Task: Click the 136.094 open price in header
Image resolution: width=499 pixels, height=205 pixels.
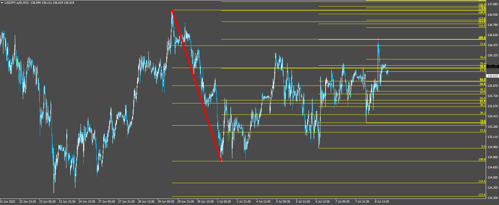Action: pos(35,3)
